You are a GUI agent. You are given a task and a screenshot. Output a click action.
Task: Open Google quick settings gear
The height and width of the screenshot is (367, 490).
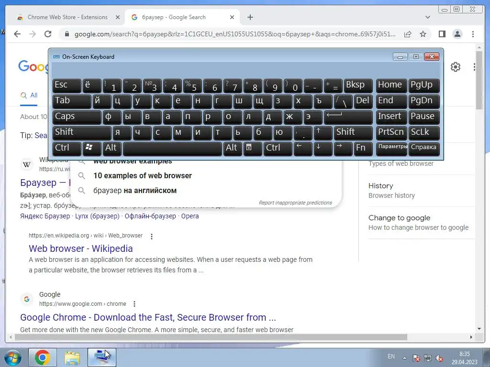pyautogui.click(x=456, y=67)
